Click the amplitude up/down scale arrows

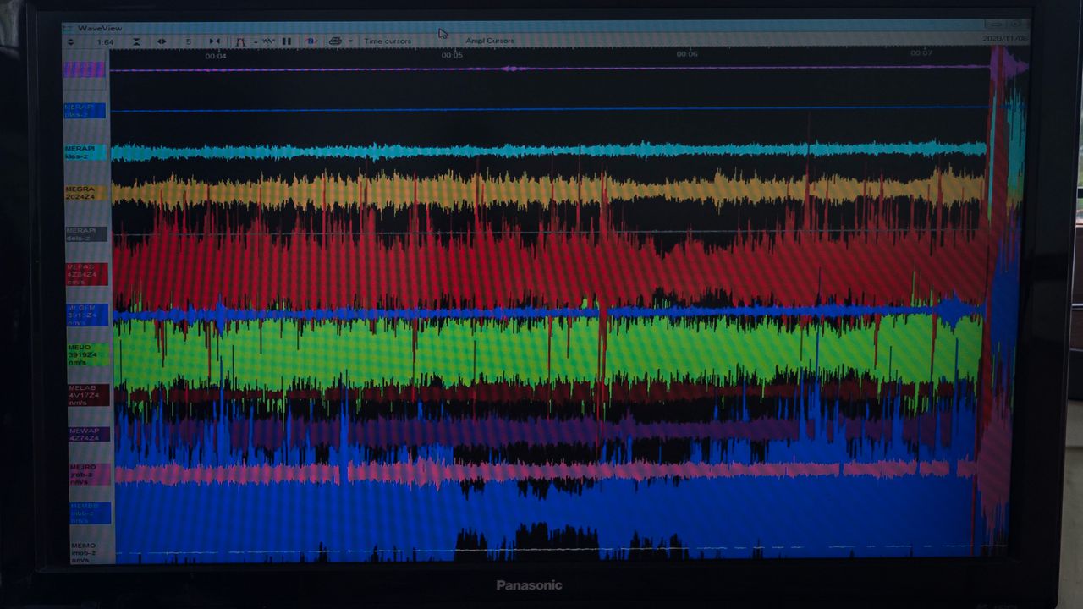tap(70, 41)
